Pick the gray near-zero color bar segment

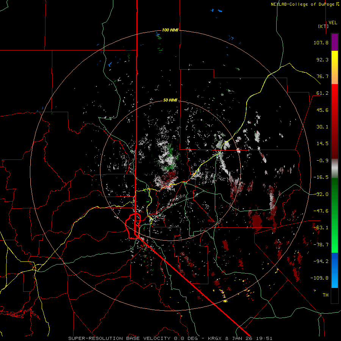[335, 169]
